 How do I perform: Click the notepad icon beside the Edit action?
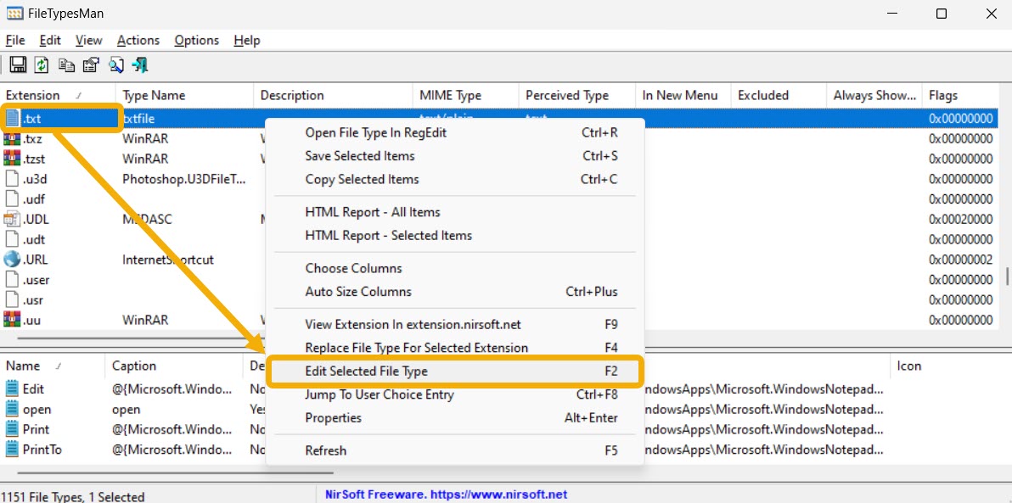click(11, 388)
